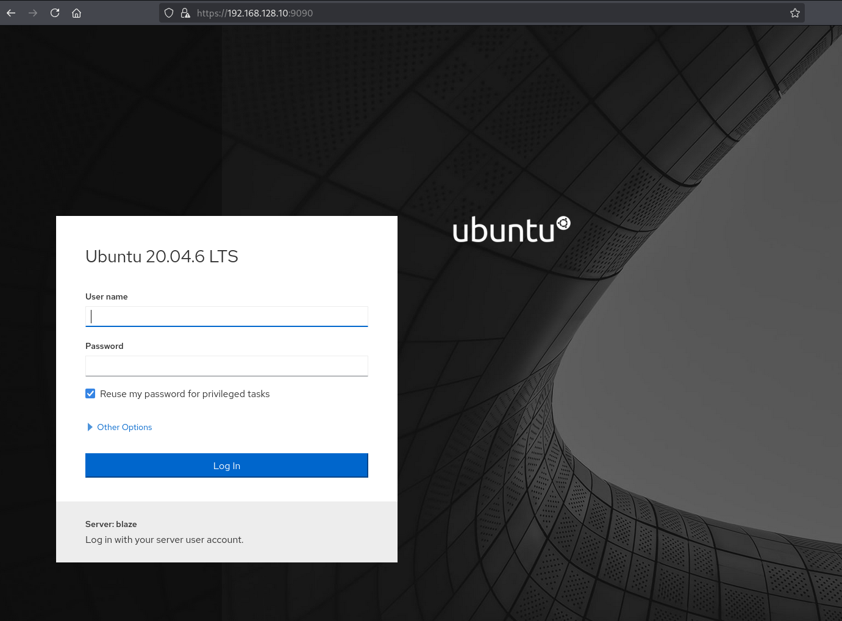Go back with the browser back arrow

click(11, 13)
